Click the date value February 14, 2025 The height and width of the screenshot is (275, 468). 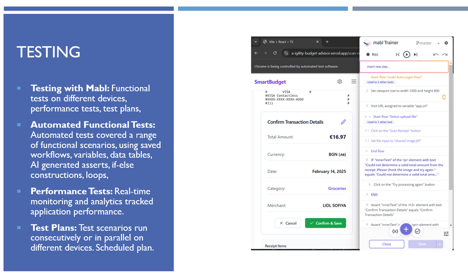pyautogui.click(x=329, y=171)
